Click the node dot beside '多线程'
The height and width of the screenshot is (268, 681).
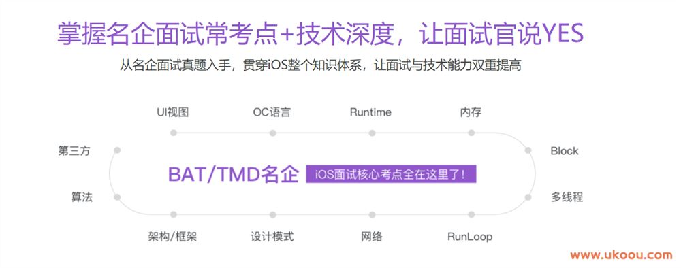click(528, 197)
